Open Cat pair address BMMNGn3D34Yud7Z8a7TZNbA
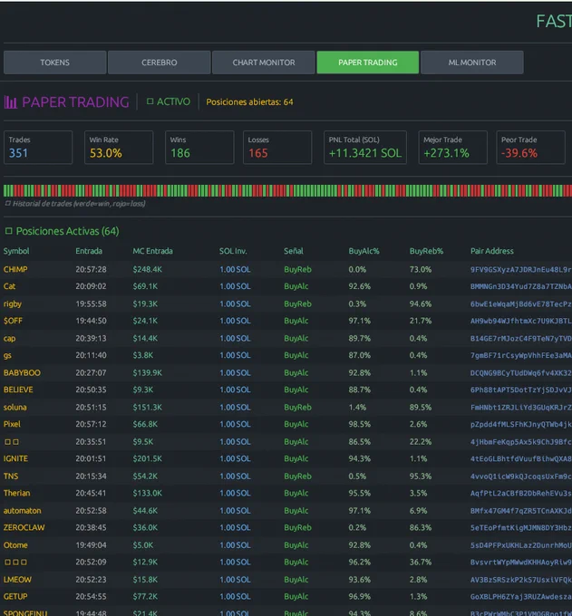The height and width of the screenshot is (616, 572). (521, 286)
